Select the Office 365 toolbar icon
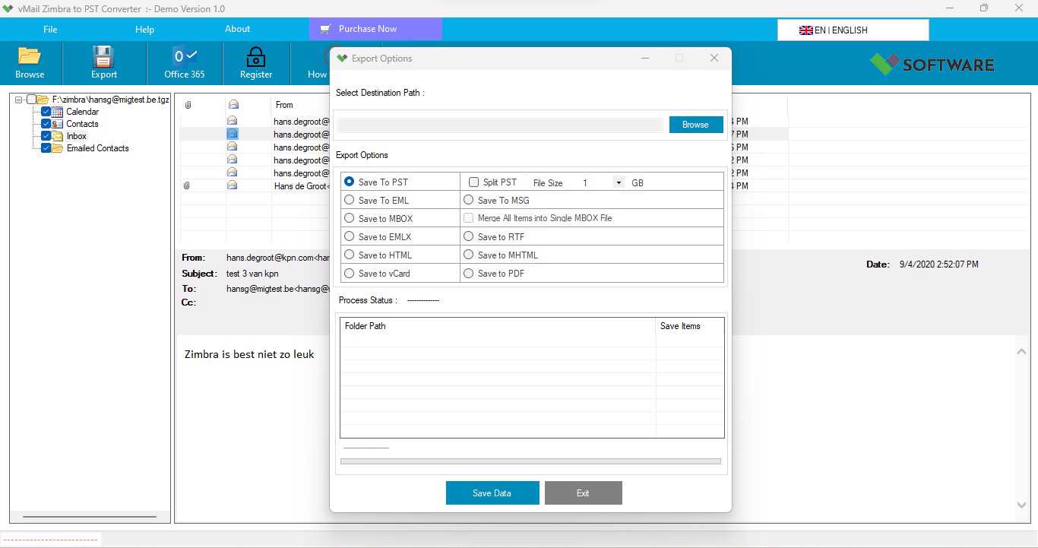 [184, 56]
